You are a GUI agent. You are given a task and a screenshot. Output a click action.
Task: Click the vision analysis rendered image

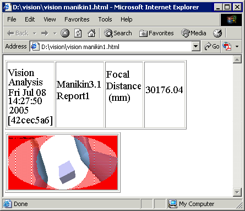coord(63,163)
